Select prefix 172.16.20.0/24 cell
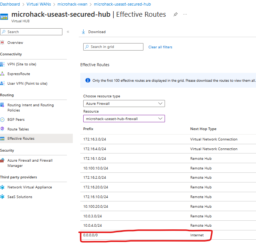This screenshot has width=256, height=249. tap(95, 187)
